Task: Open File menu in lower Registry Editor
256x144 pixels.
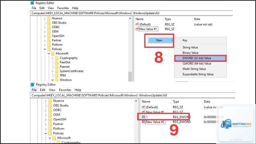Action: point(34,90)
